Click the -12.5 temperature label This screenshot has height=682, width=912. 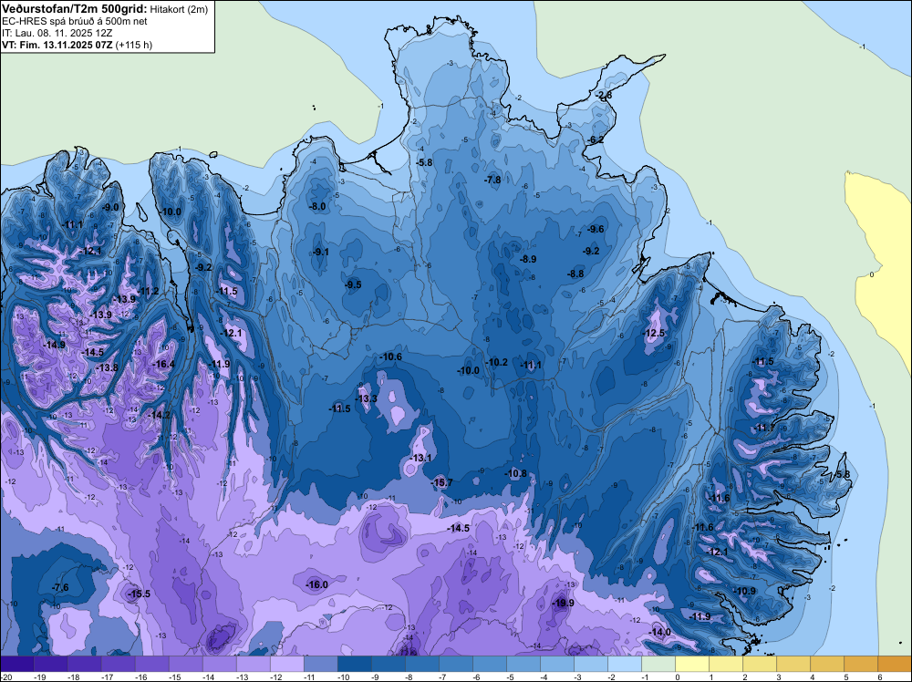653,333
